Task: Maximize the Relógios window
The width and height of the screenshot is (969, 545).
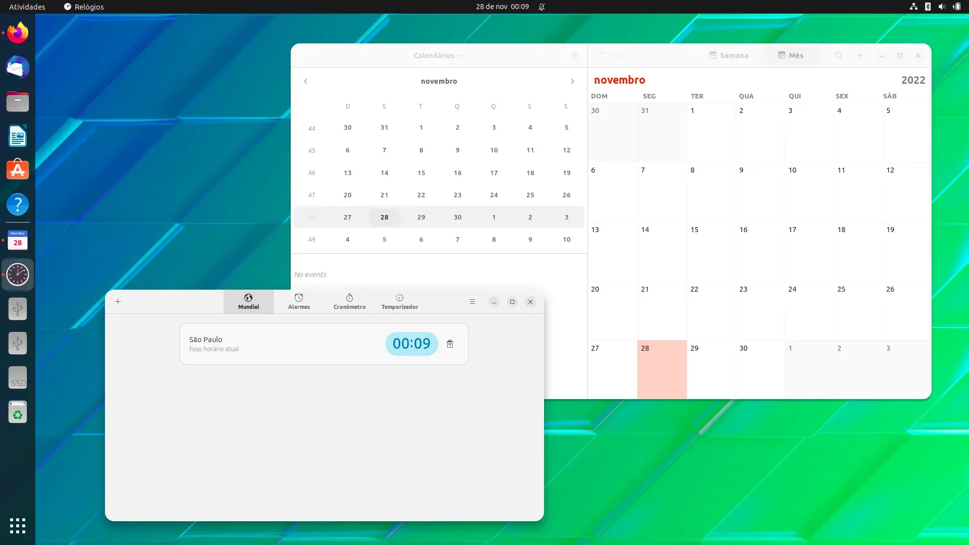Action: [x=512, y=302]
